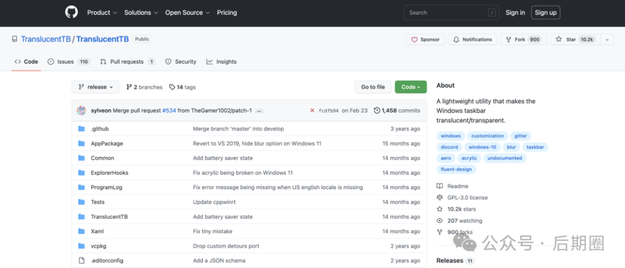The height and width of the screenshot is (268, 625).
Task: Click the gitter topic tag
Action: pyautogui.click(x=521, y=136)
